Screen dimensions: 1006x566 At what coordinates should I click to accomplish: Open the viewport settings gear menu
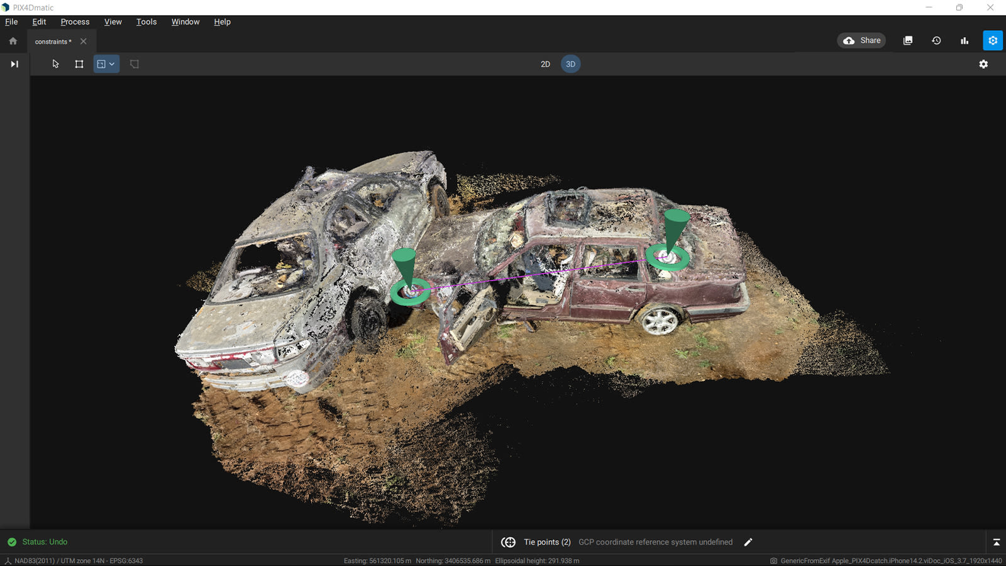[983, 64]
